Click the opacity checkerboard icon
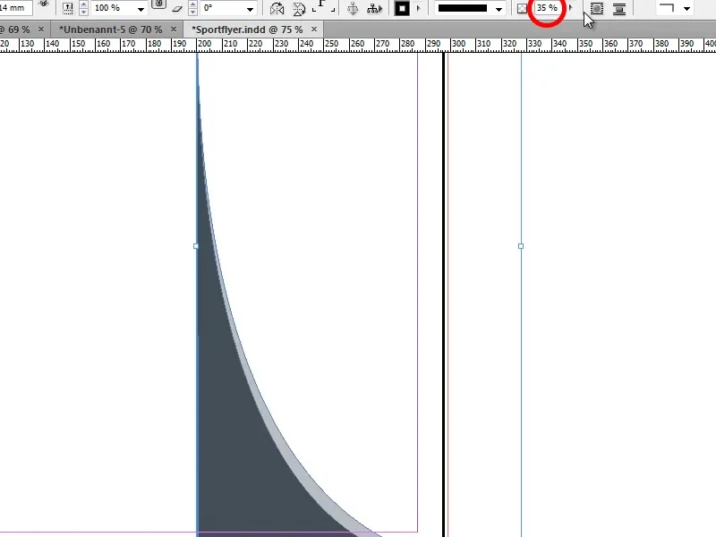 [522, 9]
